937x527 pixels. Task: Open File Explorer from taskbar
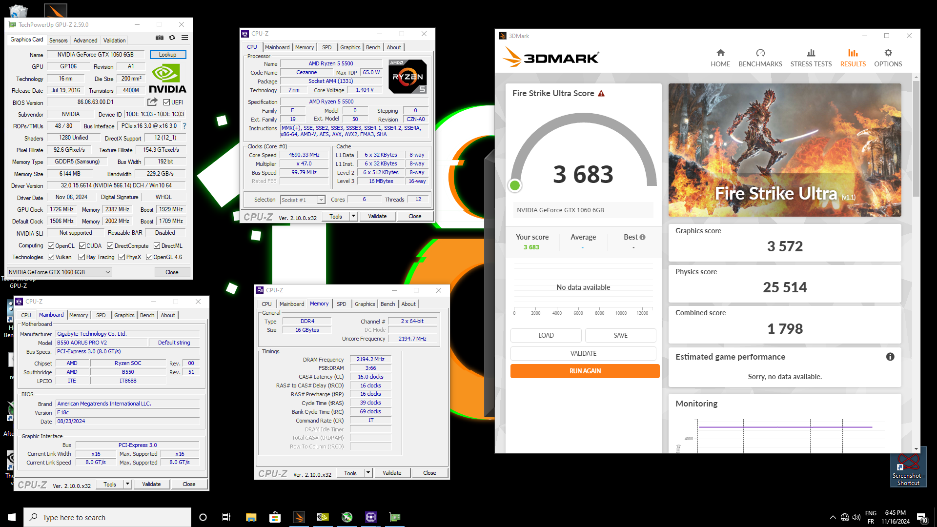251,517
